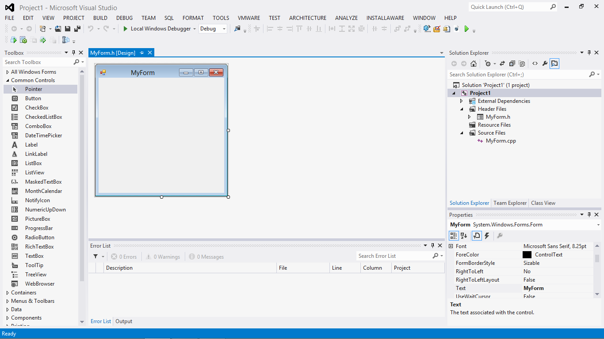The image size is (604, 339).
Task: Click the Undo arrow in the toolbar
Action: coord(91,29)
